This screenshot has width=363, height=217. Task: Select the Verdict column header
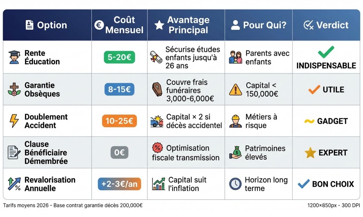[326, 25]
